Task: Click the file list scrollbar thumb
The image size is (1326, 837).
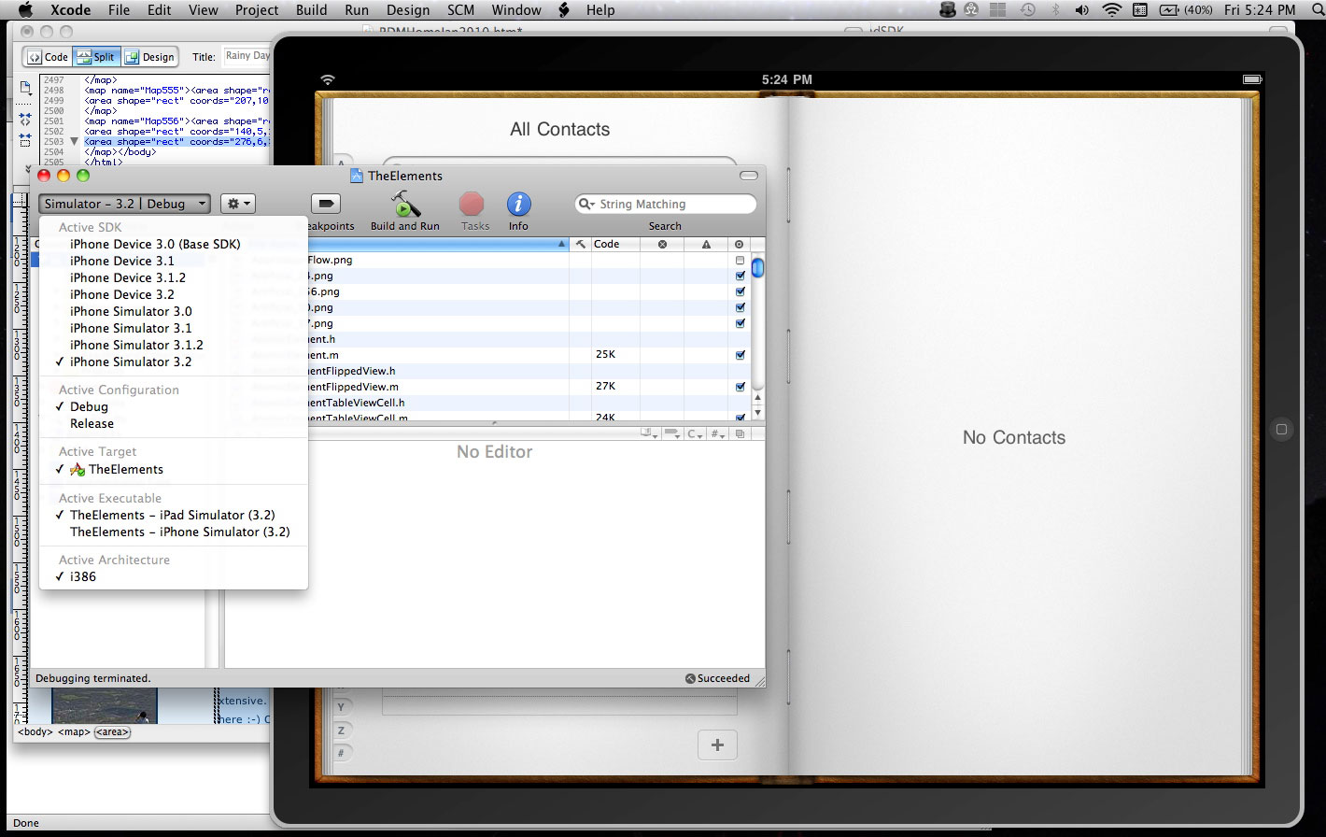Action: (757, 267)
